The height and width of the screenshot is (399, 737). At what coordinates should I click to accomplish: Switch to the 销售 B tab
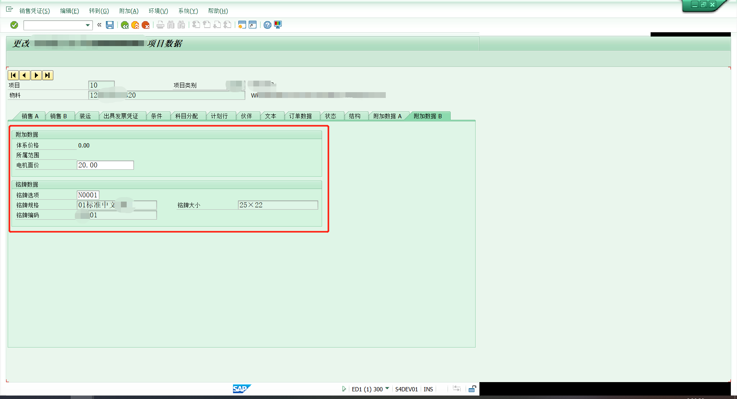coord(58,116)
